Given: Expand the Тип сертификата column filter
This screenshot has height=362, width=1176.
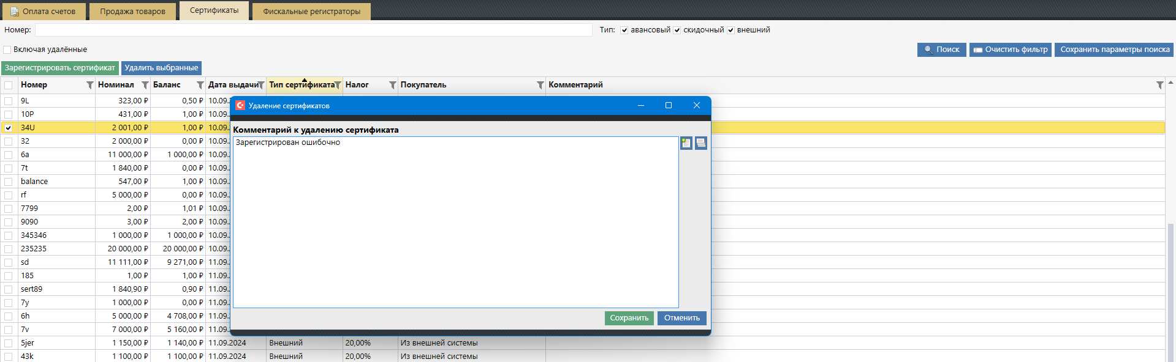Looking at the screenshot, I should point(338,85).
